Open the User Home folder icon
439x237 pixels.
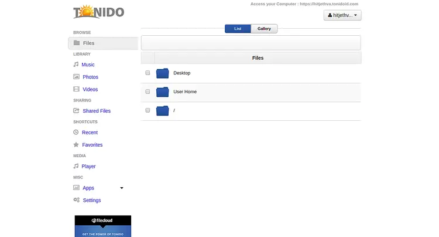(162, 92)
